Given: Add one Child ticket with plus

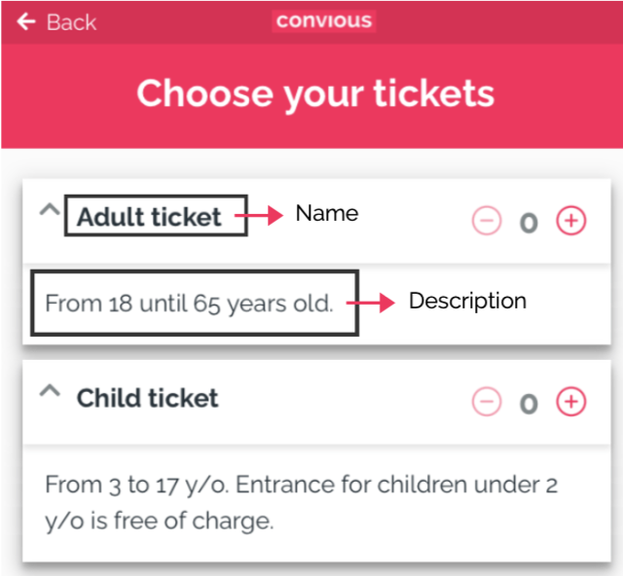Looking at the screenshot, I should pos(571,401).
